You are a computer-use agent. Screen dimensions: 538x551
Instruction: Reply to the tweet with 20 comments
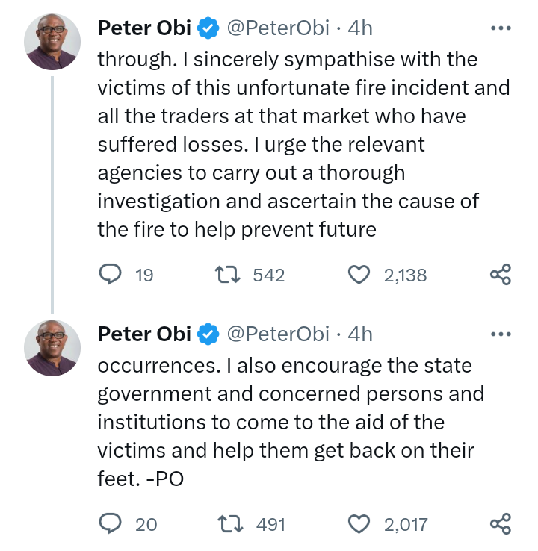pos(111,524)
